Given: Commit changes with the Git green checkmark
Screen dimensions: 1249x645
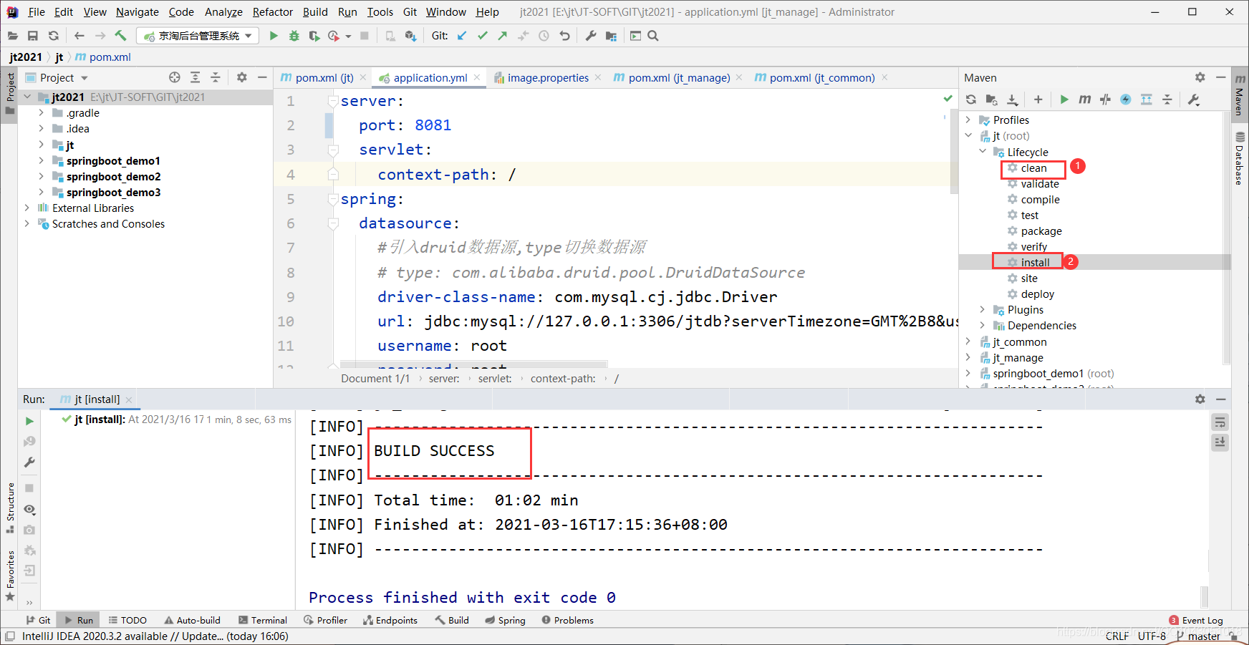Looking at the screenshot, I should (x=483, y=36).
